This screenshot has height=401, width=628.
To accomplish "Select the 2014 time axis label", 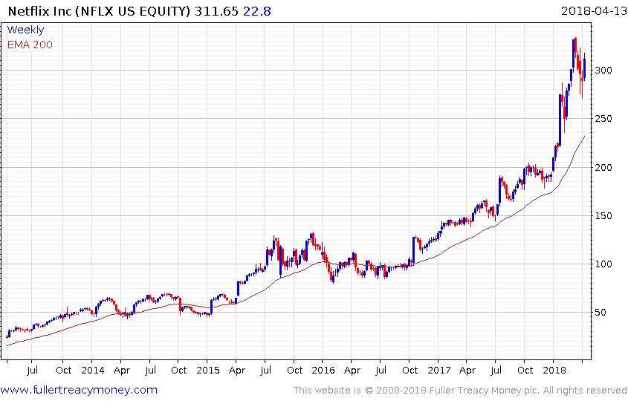I will coord(92,371).
